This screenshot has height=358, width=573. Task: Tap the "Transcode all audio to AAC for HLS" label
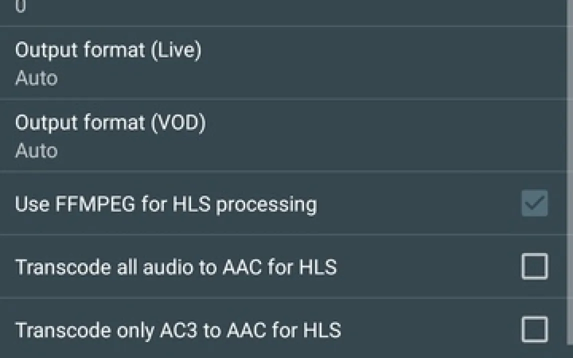[175, 267]
